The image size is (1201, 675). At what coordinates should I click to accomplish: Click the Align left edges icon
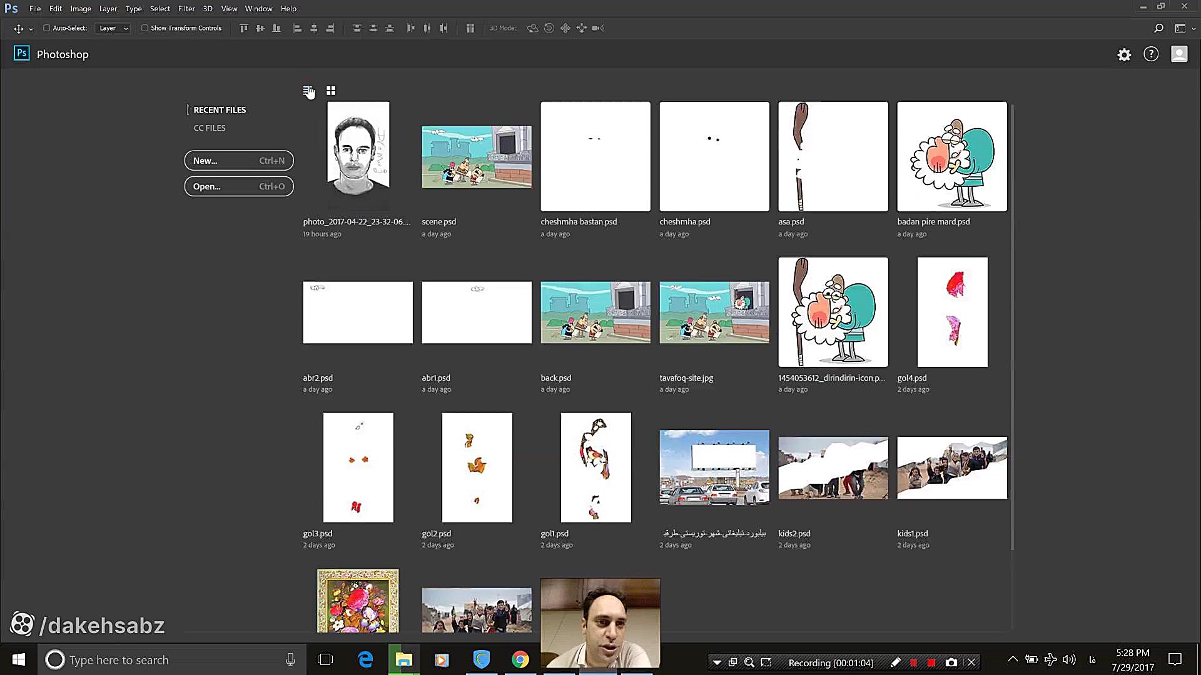coord(298,28)
